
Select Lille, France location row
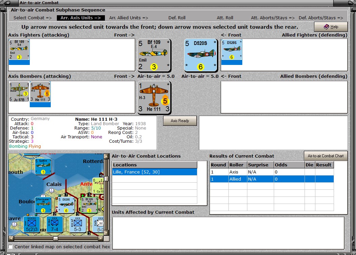pos(155,172)
